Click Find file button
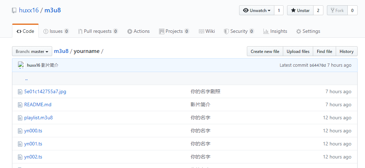Viewport: 365px width, 168px height. click(324, 51)
